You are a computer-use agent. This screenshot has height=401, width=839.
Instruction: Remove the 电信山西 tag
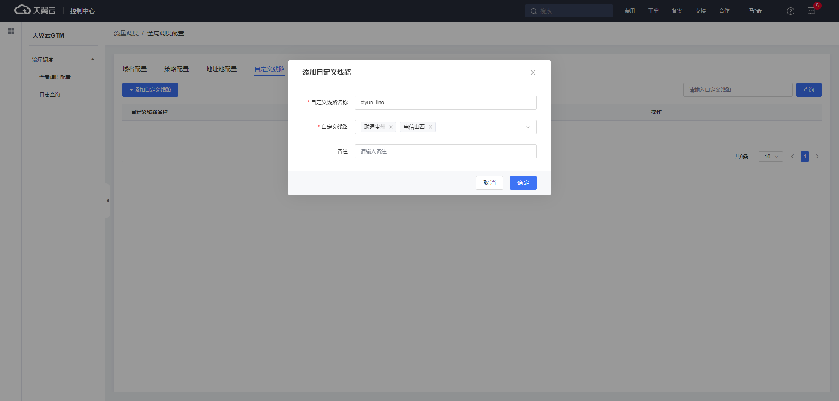tap(430, 127)
